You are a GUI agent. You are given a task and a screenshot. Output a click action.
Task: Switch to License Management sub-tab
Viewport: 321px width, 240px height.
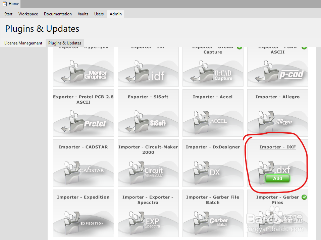(x=23, y=43)
